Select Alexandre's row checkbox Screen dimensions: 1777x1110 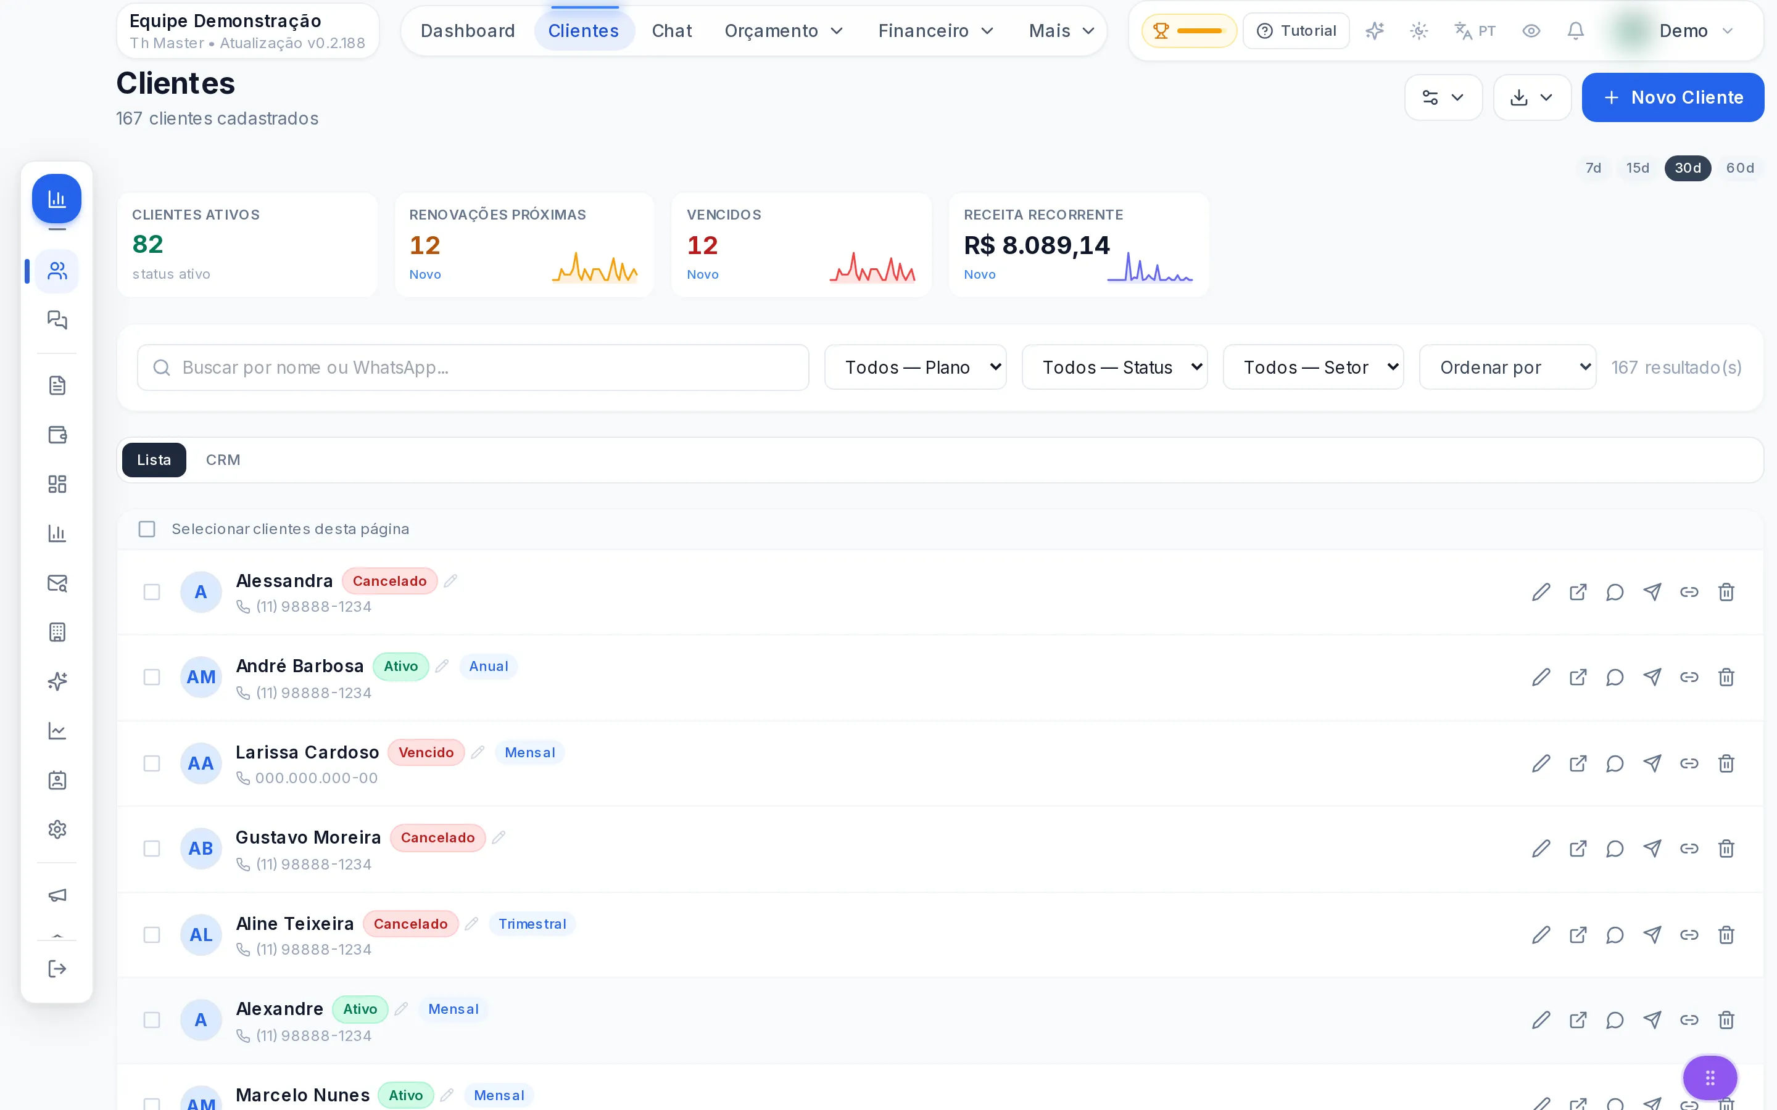click(151, 1020)
